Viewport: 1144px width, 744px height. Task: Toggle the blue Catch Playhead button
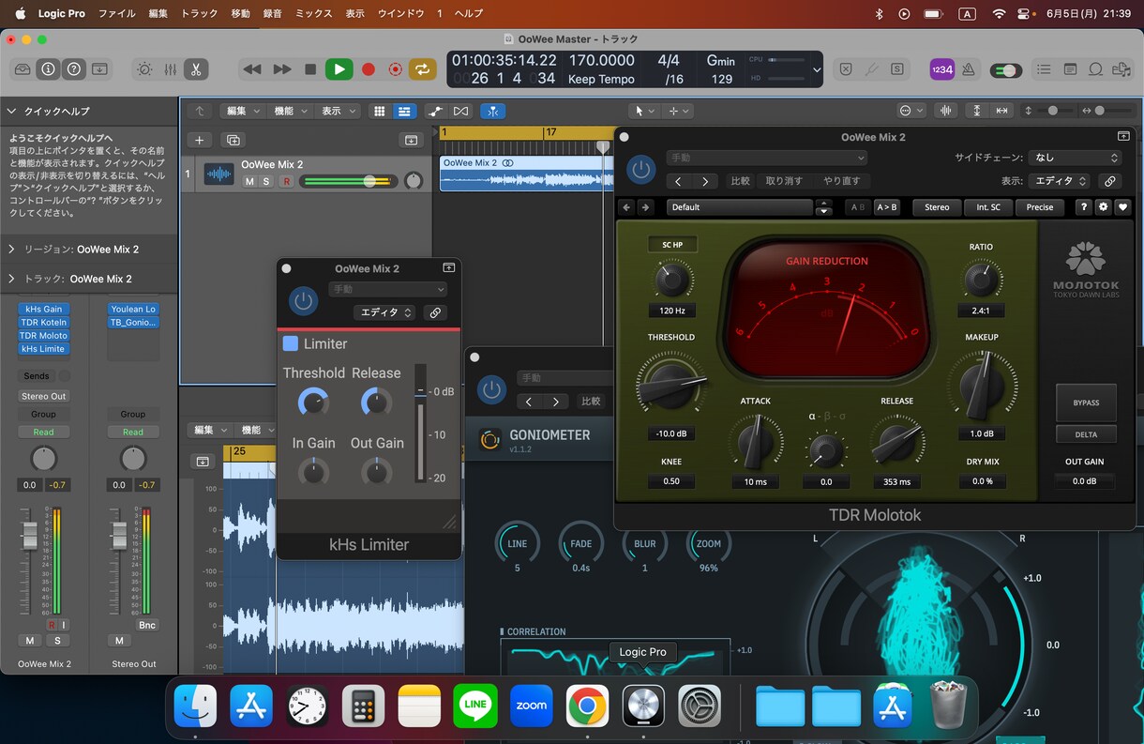point(492,111)
